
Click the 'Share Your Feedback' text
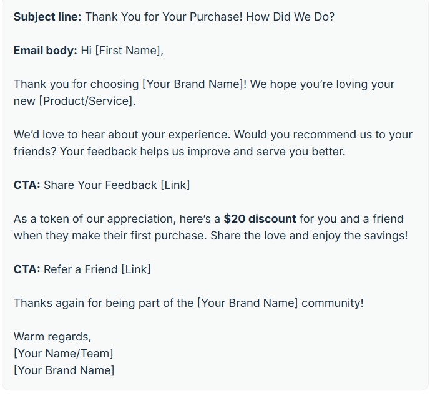(100, 185)
